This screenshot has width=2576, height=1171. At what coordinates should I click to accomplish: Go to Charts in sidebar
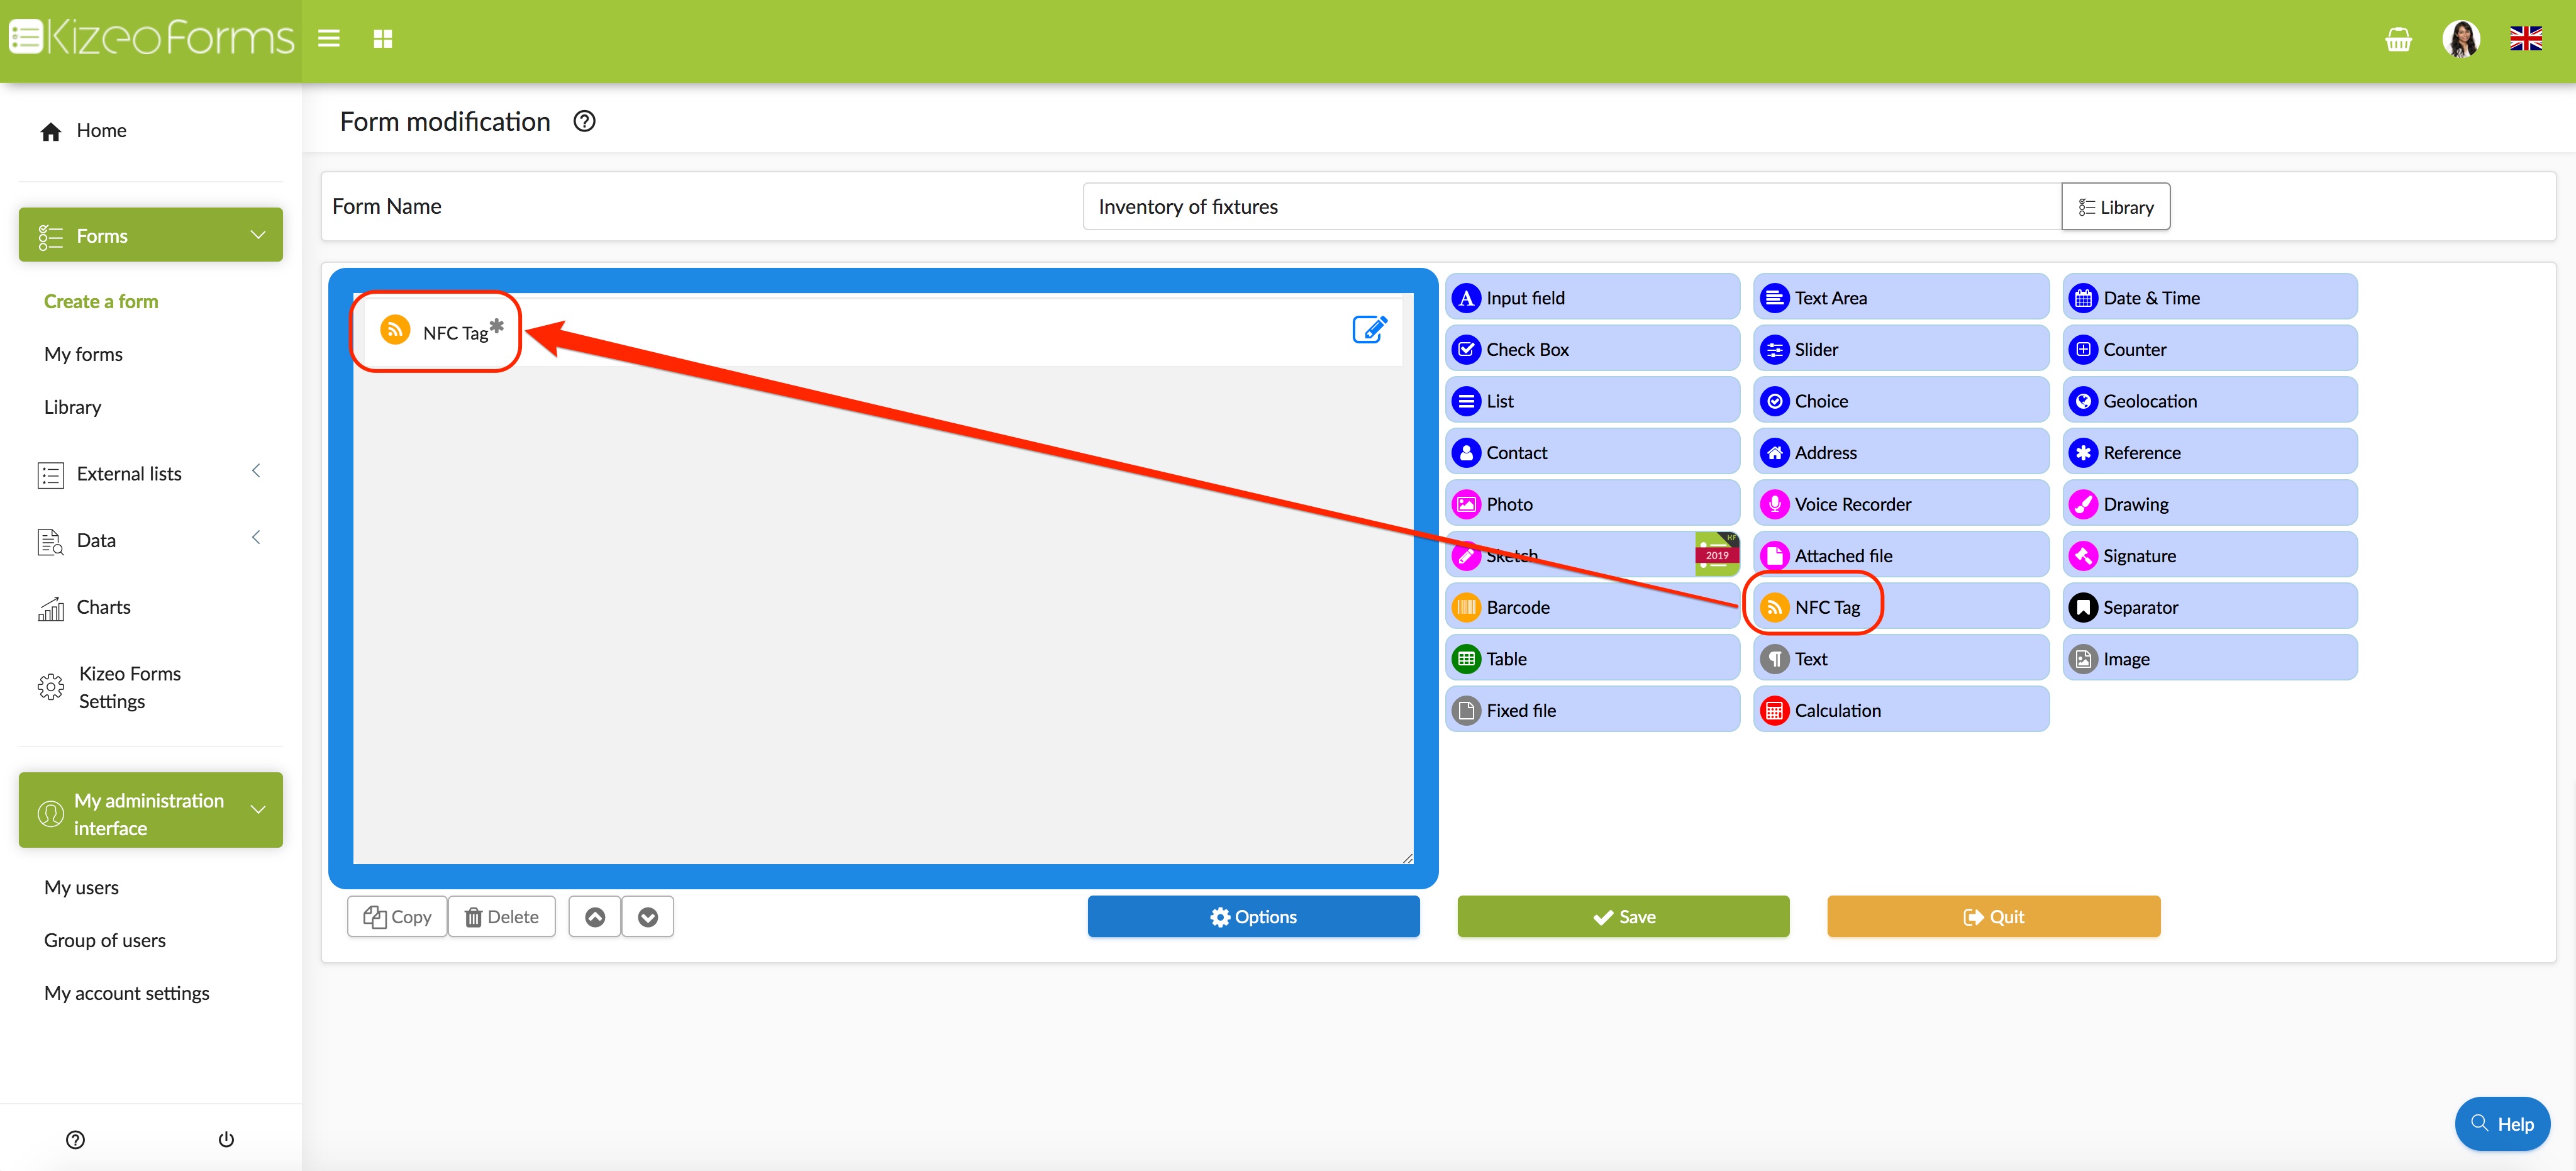[103, 607]
